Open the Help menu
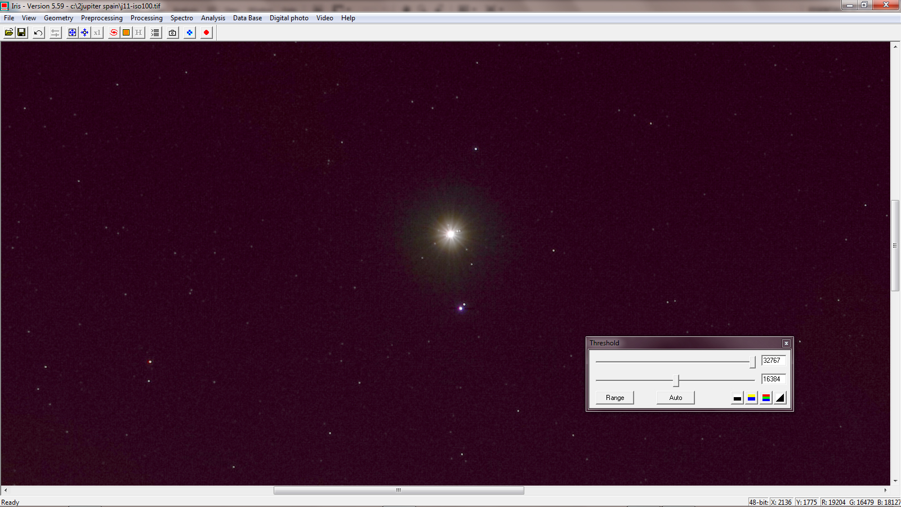The width and height of the screenshot is (901, 507). (348, 18)
